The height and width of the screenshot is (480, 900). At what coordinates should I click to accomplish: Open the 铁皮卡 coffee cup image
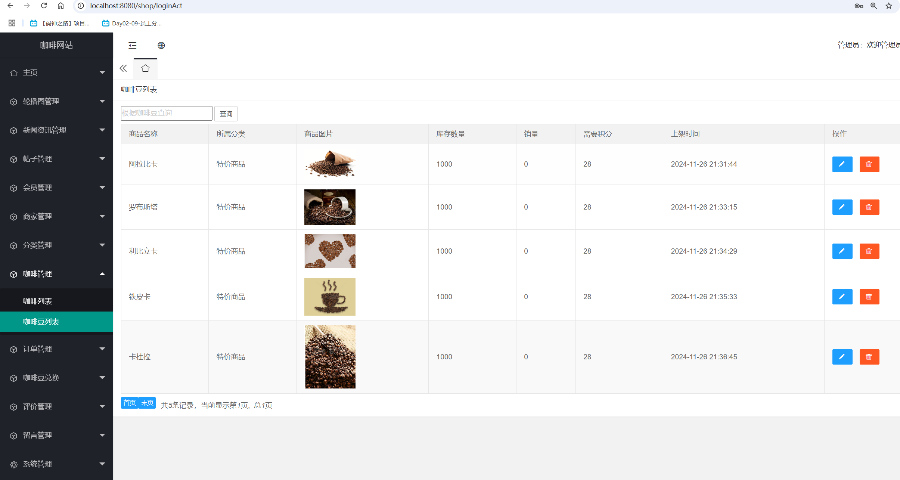pos(330,297)
